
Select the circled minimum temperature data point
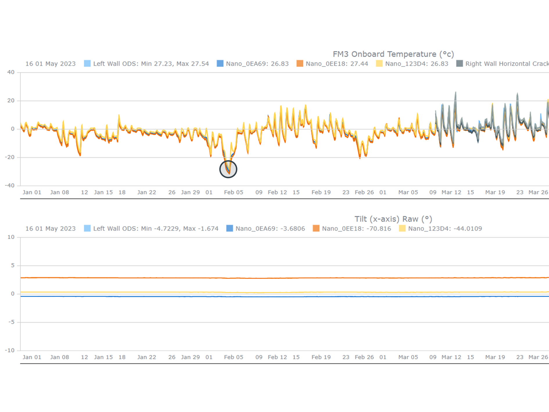228,169
